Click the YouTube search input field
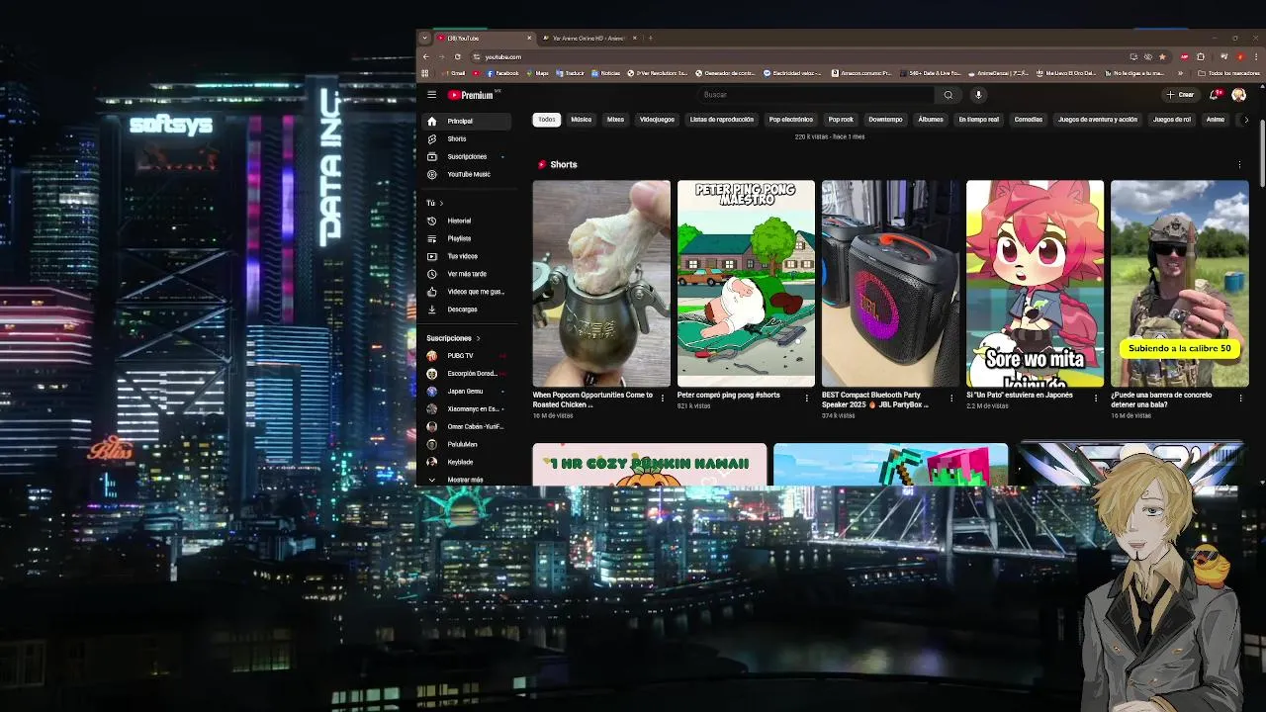1266x712 pixels. [x=815, y=95]
